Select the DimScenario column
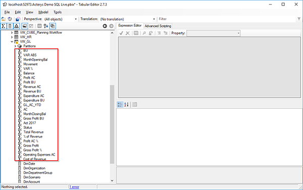303x190 pixels. click(x=32, y=177)
